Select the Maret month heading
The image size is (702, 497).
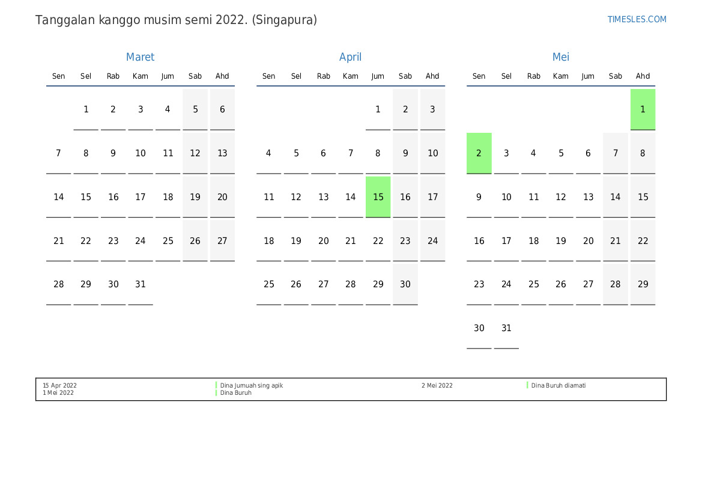pyautogui.click(x=140, y=57)
